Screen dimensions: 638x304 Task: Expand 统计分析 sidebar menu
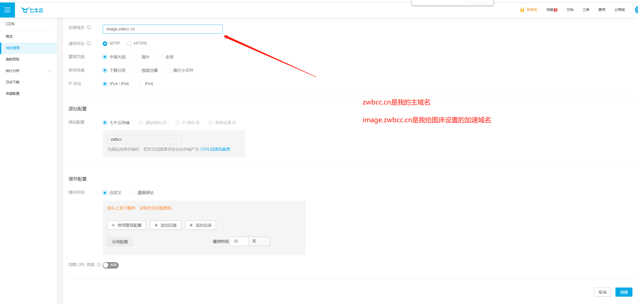[28, 71]
